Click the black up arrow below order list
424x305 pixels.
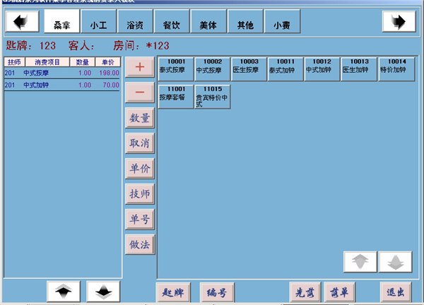click(x=64, y=292)
